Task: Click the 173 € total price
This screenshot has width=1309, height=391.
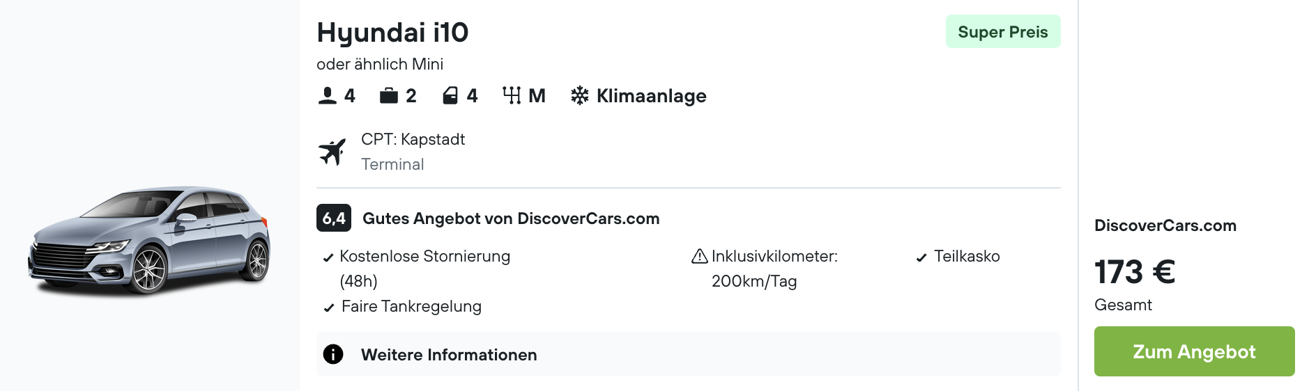Action: coord(1135,272)
